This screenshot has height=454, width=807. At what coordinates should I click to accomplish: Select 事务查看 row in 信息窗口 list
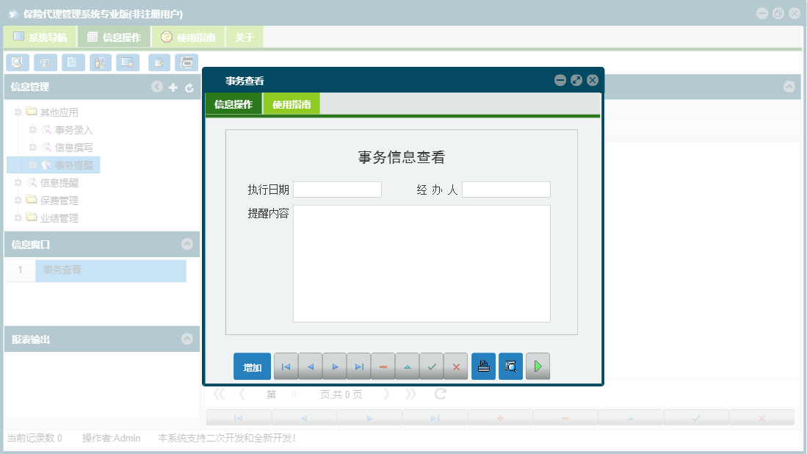click(x=111, y=270)
